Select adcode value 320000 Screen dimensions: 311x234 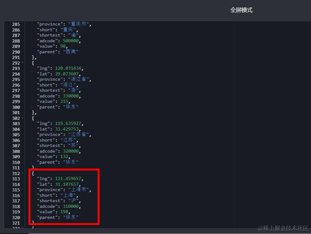tap(71, 151)
